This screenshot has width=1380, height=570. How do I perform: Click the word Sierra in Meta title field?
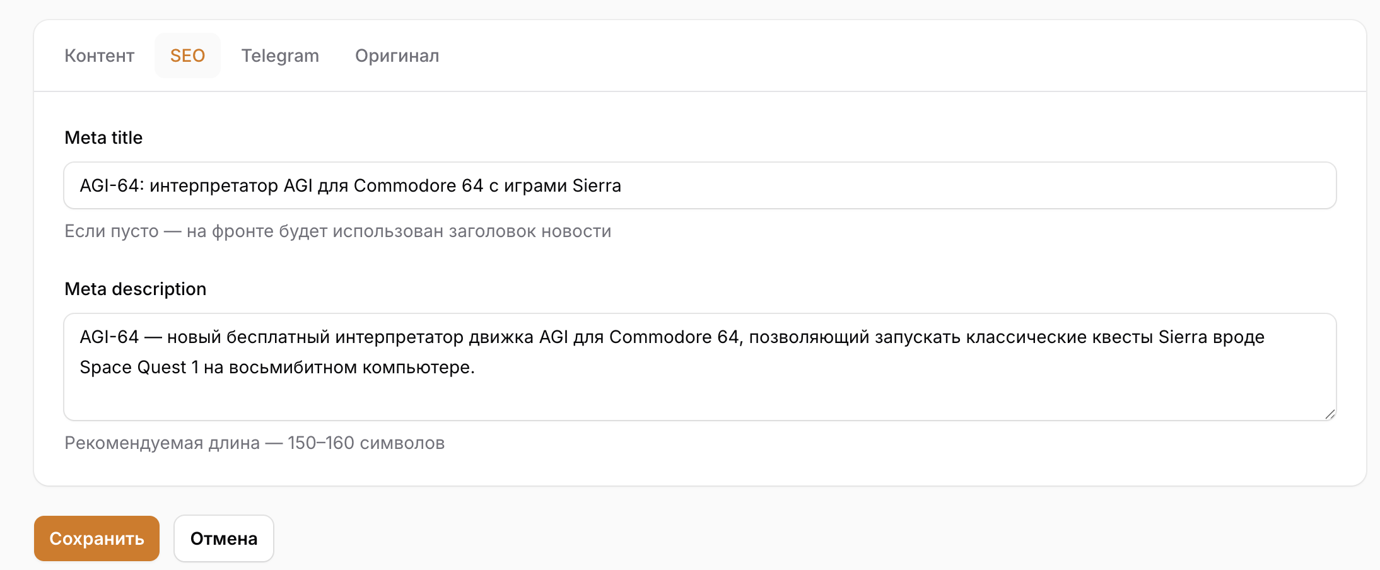597,185
